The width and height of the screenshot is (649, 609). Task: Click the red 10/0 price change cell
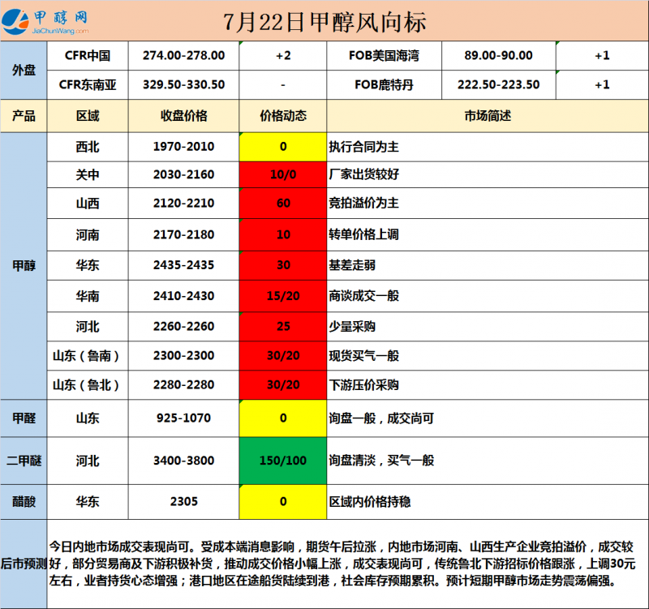pos(283,174)
